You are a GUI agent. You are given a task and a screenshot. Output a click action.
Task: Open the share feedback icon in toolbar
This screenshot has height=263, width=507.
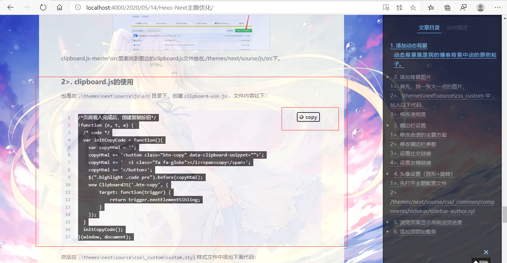(x=463, y=7)
